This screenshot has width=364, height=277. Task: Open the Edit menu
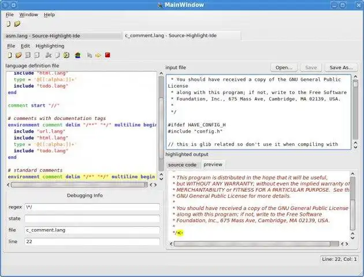(x=25, y=46)
